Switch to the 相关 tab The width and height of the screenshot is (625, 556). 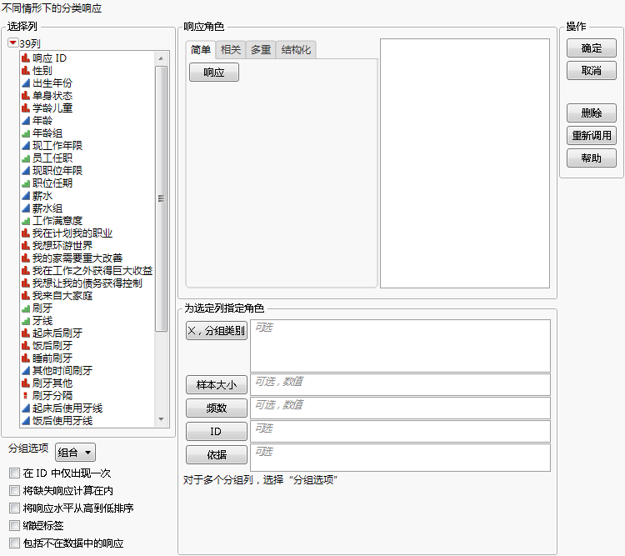[231, 50]
